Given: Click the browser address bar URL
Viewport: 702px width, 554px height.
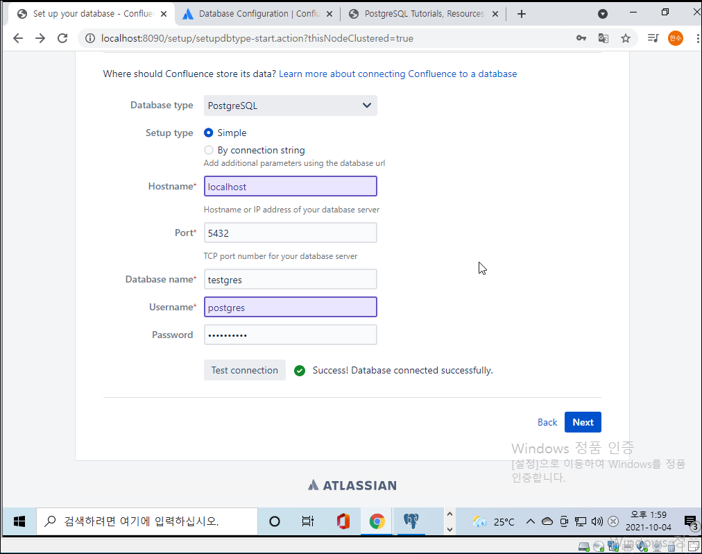Looking at the screenshot, I should coord(257,39).
